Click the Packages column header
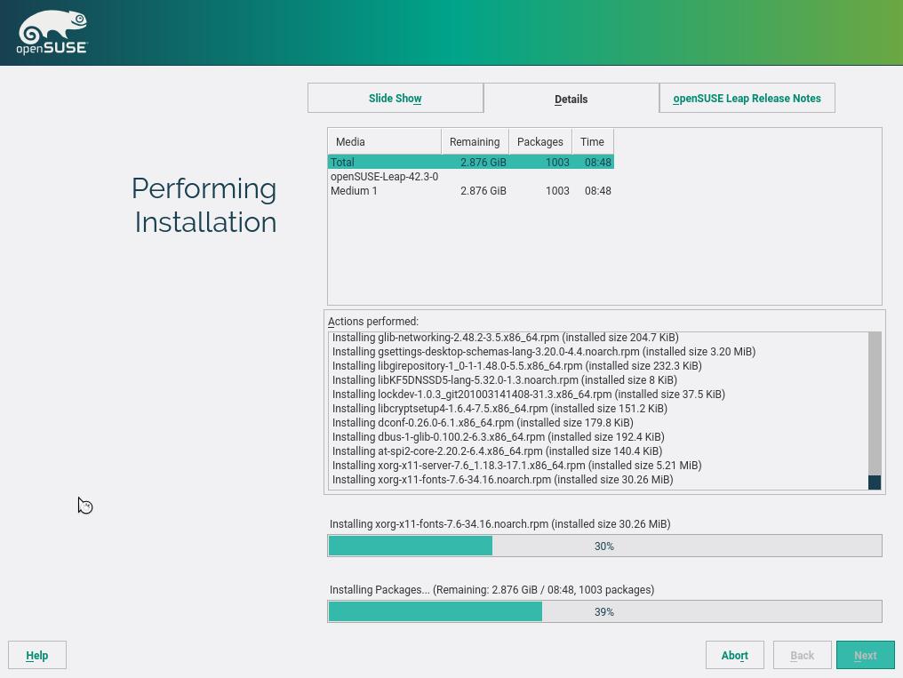 click(539, 142)
